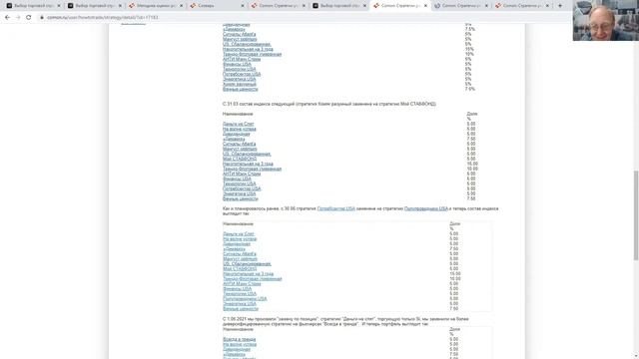The height and width of the screenshot is (359, 639).
Task: Open Вечные ценности in the 30.06 table
Action: 241,308
